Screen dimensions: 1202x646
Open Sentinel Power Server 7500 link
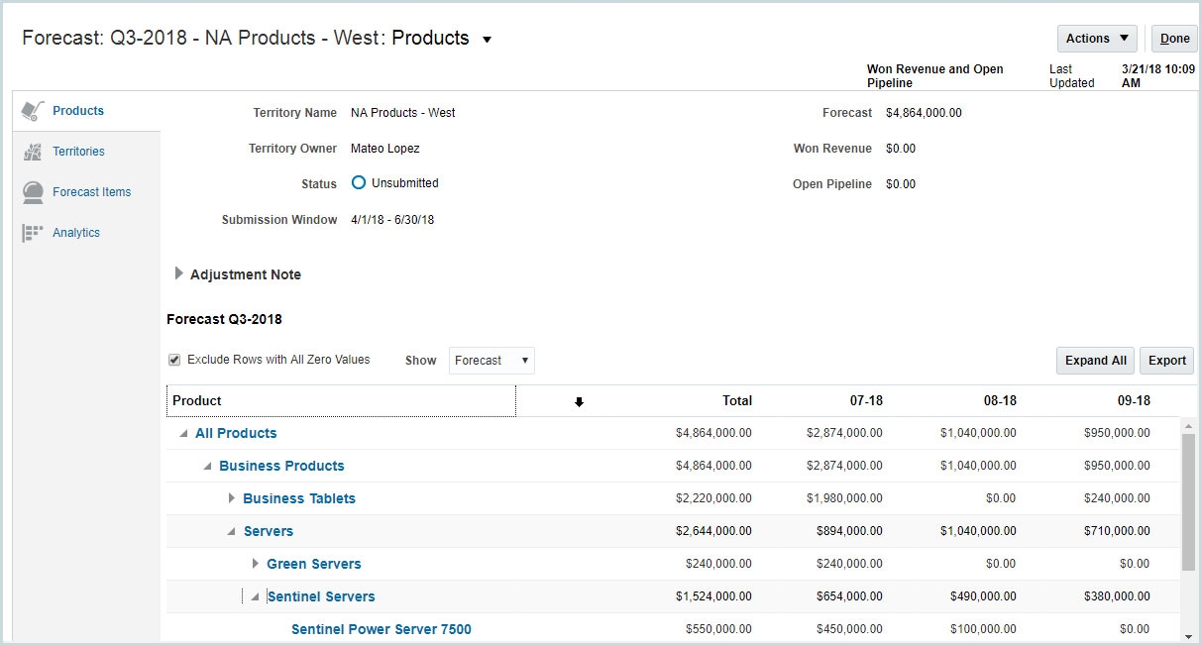[x=381, y=629]
